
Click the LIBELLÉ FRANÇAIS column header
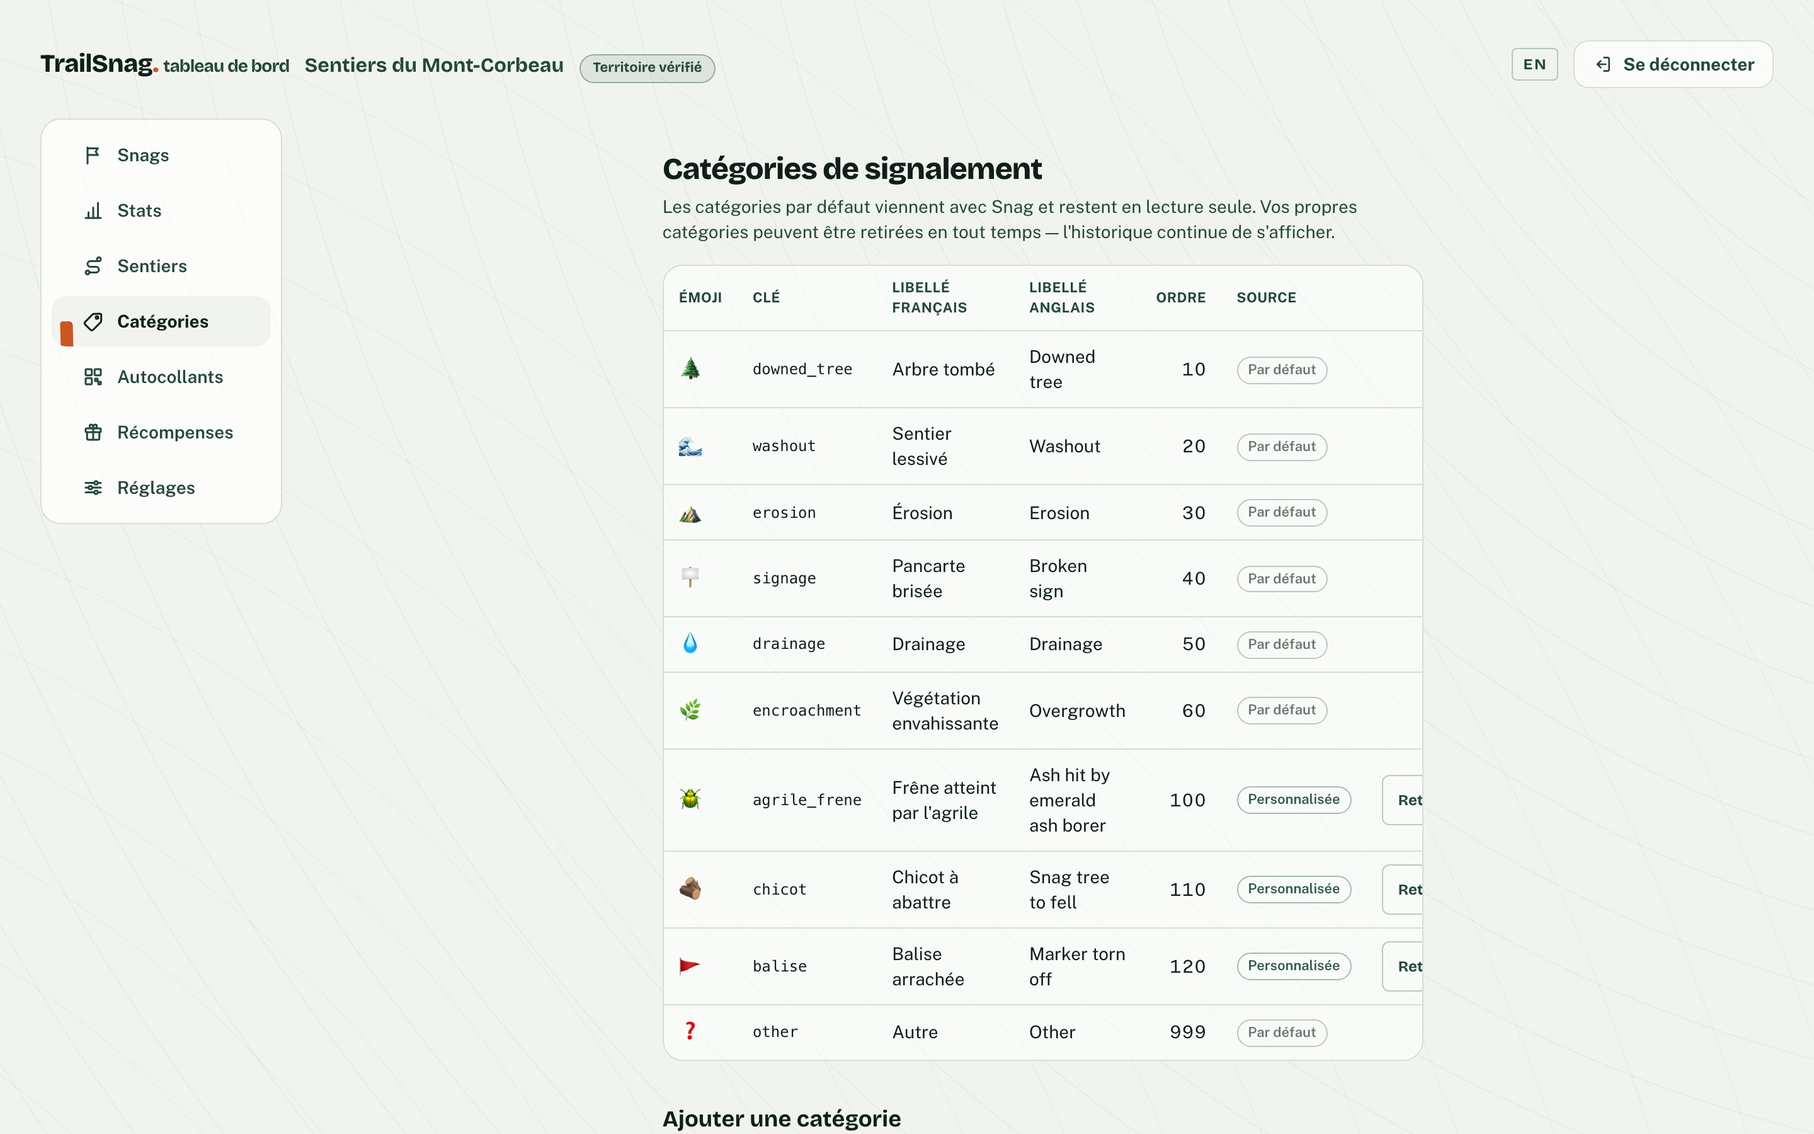click(x=930, y=298)
